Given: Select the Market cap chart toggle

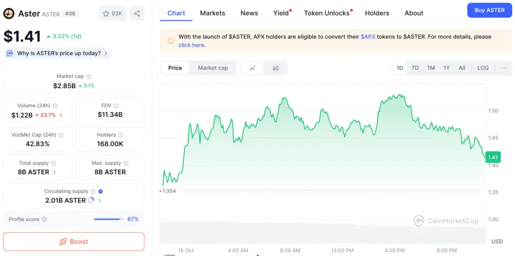Looking at the screenshot, I should coord(213,68).
